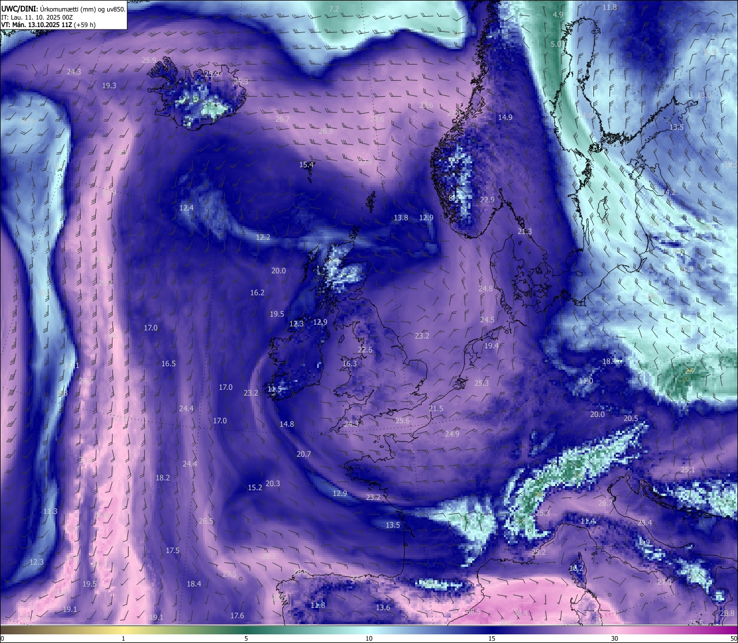Click the 20.3 value label

[273, 483]
